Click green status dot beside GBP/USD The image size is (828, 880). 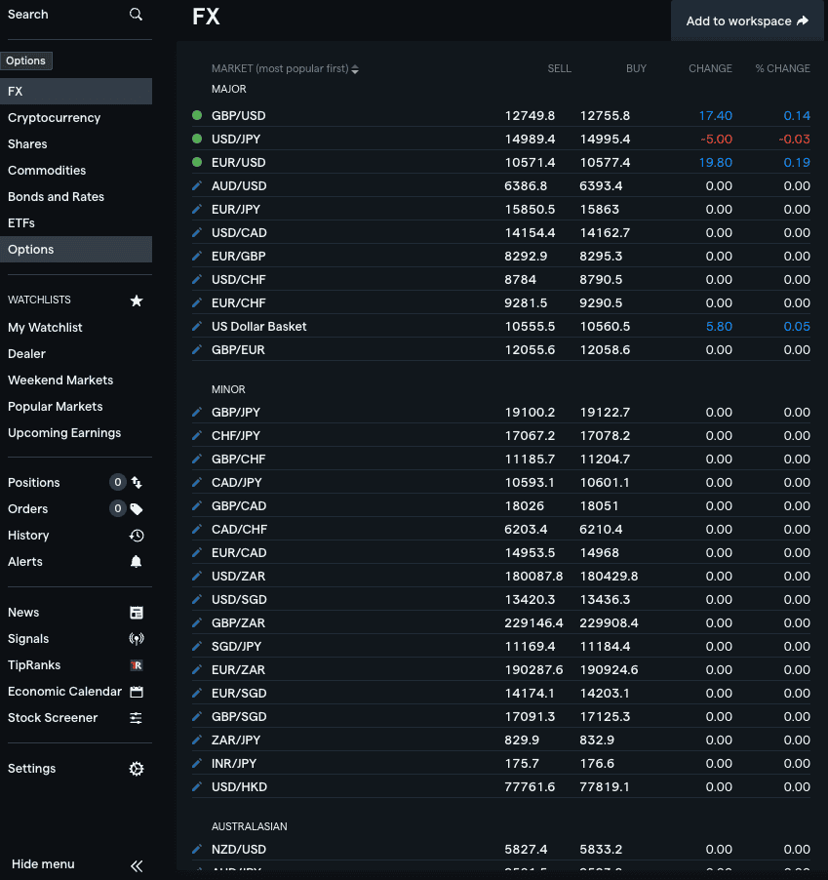[x=197, y=115]
